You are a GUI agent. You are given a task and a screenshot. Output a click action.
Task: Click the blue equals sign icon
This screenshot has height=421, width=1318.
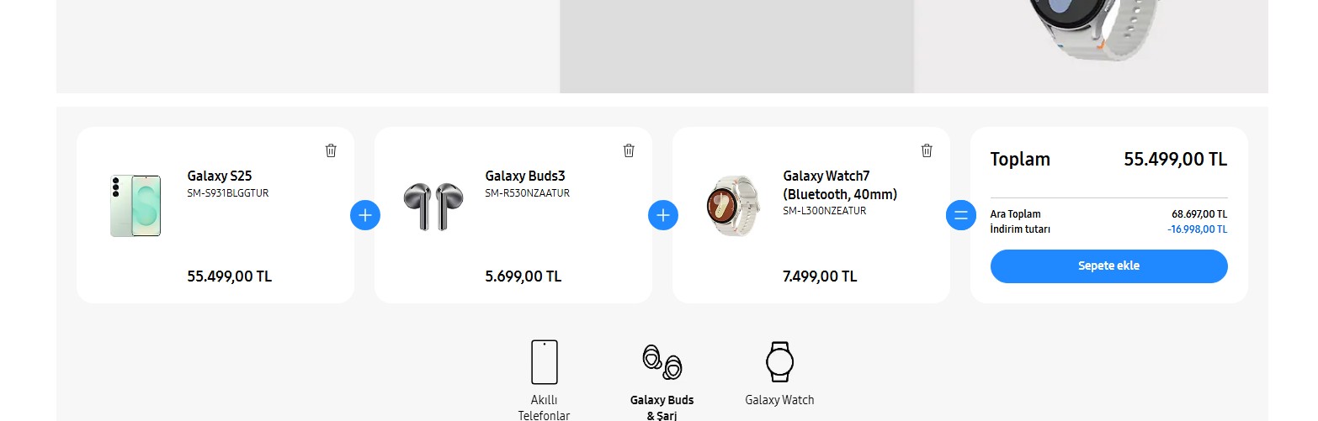pyautogui.click(x=961, y=215)
